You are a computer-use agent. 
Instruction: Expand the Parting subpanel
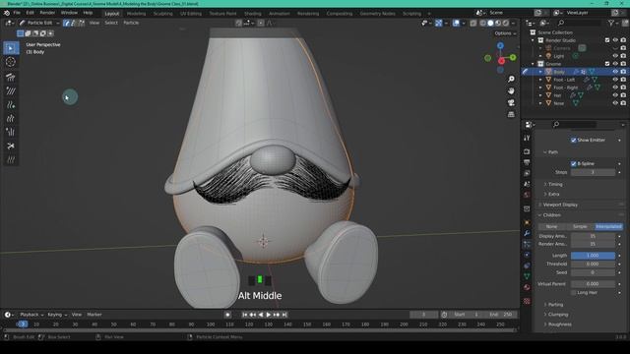555,305
